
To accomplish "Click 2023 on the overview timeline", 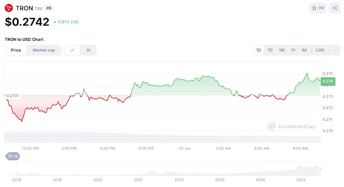I will coord(219,180).
